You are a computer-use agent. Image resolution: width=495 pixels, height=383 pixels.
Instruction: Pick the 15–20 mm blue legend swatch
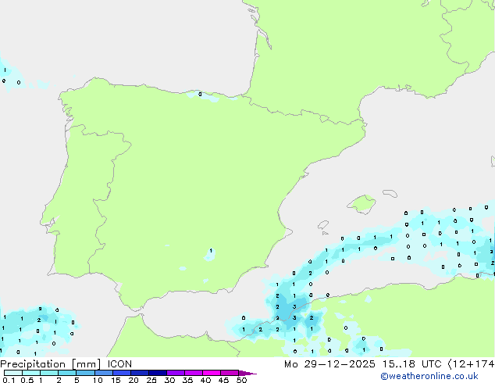click(x=122, y=373)
